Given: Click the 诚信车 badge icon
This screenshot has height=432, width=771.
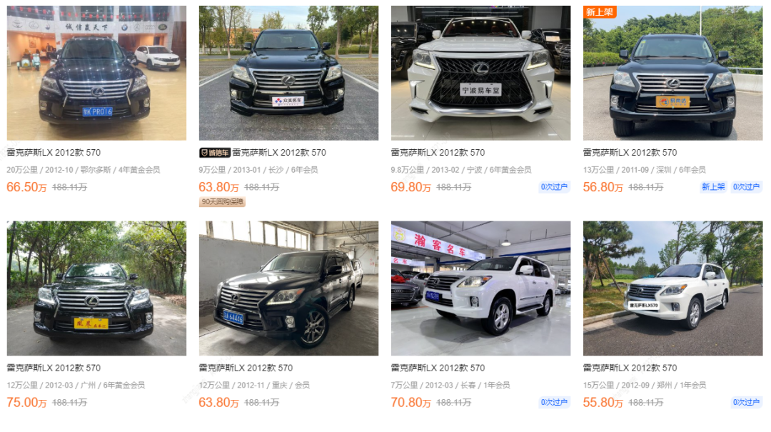Looking at the screenshot, I should (x=214, y=153).
